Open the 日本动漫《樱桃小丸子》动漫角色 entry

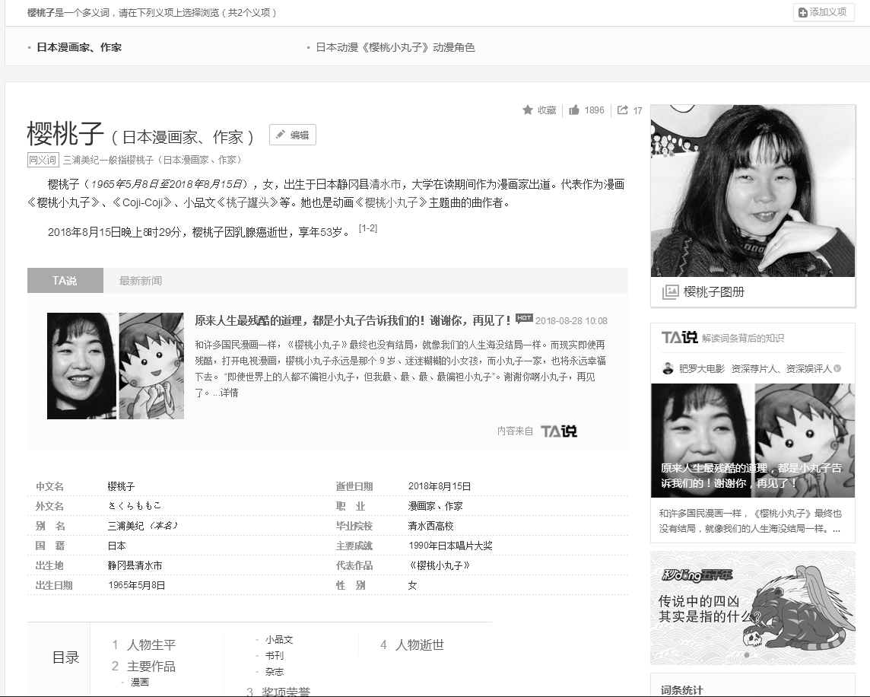(395, 47)
